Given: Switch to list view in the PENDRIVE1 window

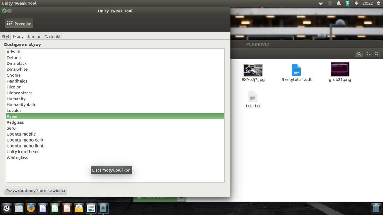Looking at the screenshot, I should point(369,54).
